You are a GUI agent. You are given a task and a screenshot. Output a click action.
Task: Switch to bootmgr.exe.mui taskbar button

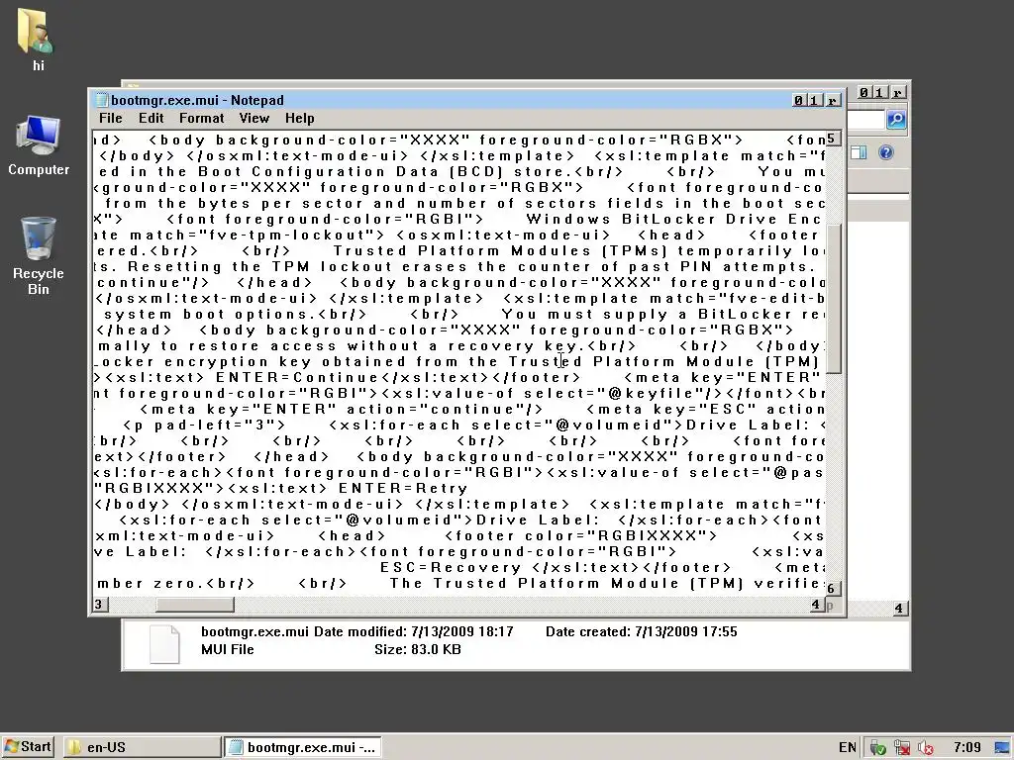pyautogui.click(x=303, y=747)
